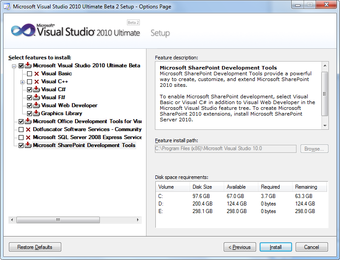
Task: Click the description scroll up arrow
Action: point(325,66)
